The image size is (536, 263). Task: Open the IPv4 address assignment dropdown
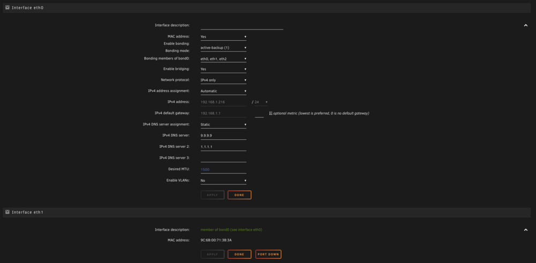(x=223, y=91)
